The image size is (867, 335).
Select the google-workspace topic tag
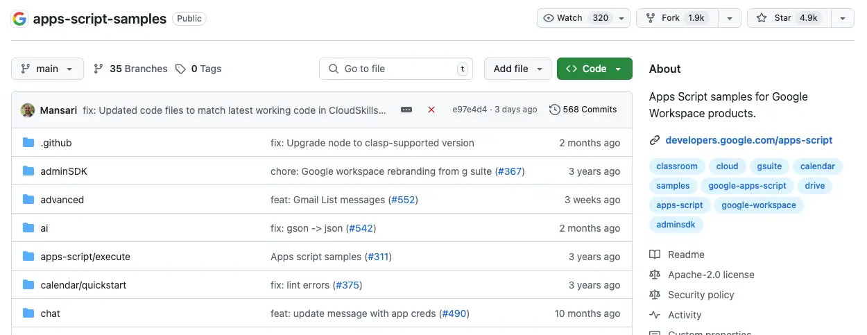pos(759,205)
